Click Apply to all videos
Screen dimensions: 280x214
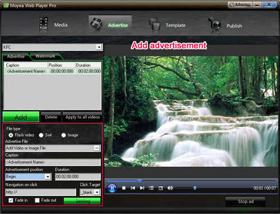click(x=82, y=117)
